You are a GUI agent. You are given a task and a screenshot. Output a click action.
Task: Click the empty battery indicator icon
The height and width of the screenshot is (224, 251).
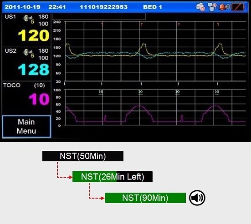[x=238, y=7]
